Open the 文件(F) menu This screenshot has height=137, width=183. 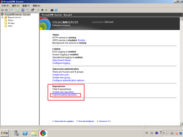[x=5, y=6]
